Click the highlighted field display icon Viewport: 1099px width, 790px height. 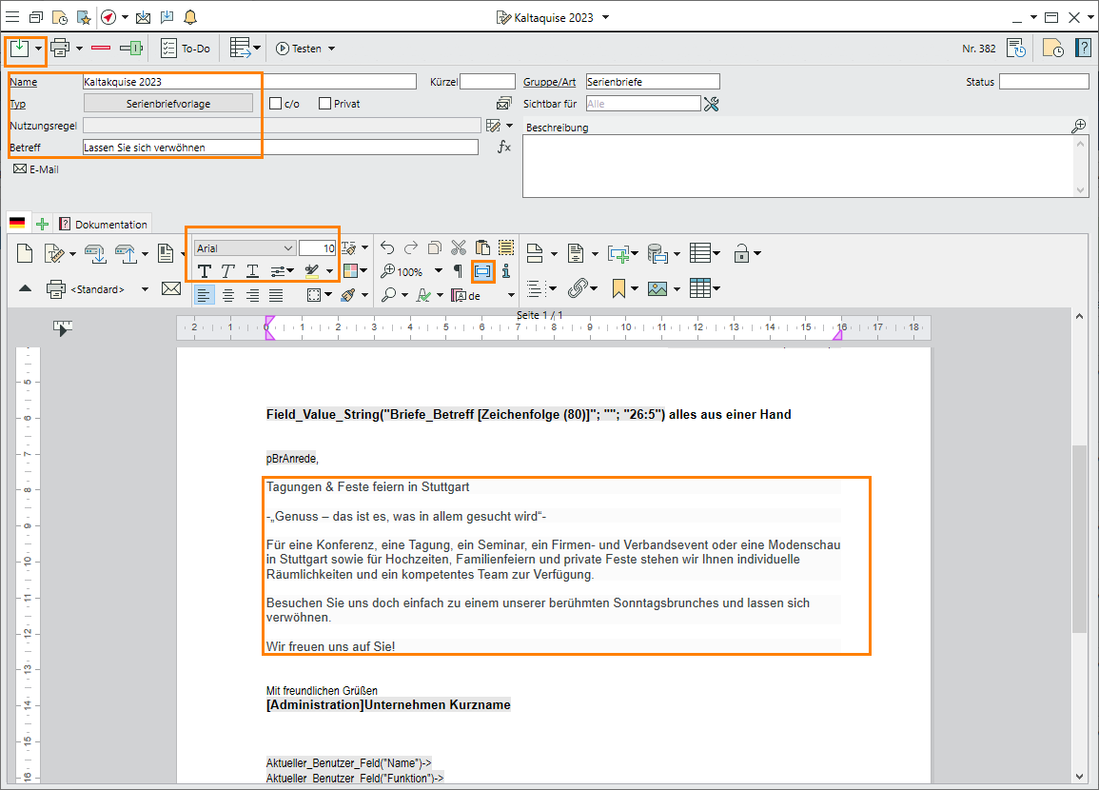click(x=482, y=271)
